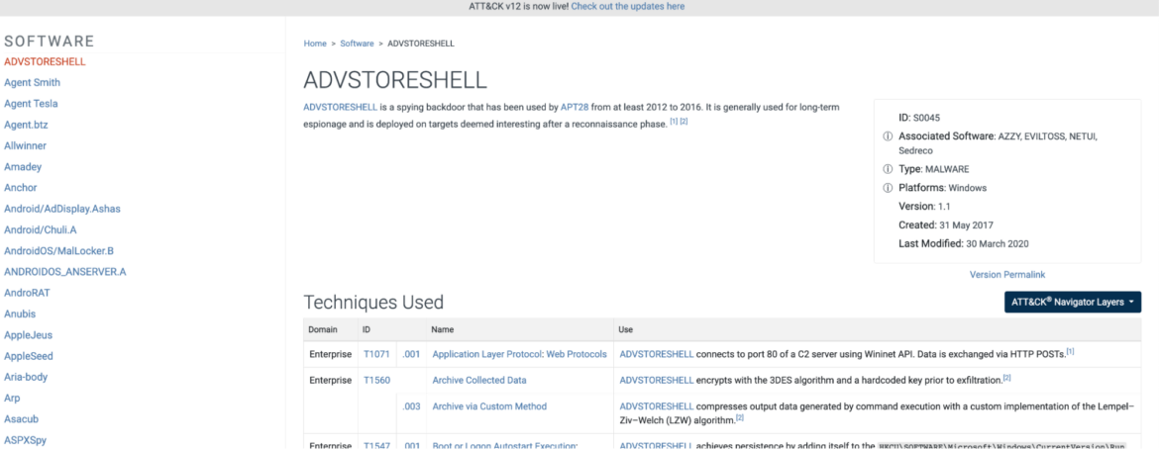Open AndroidOS/MalLocker.B entry

pos(59,251)
